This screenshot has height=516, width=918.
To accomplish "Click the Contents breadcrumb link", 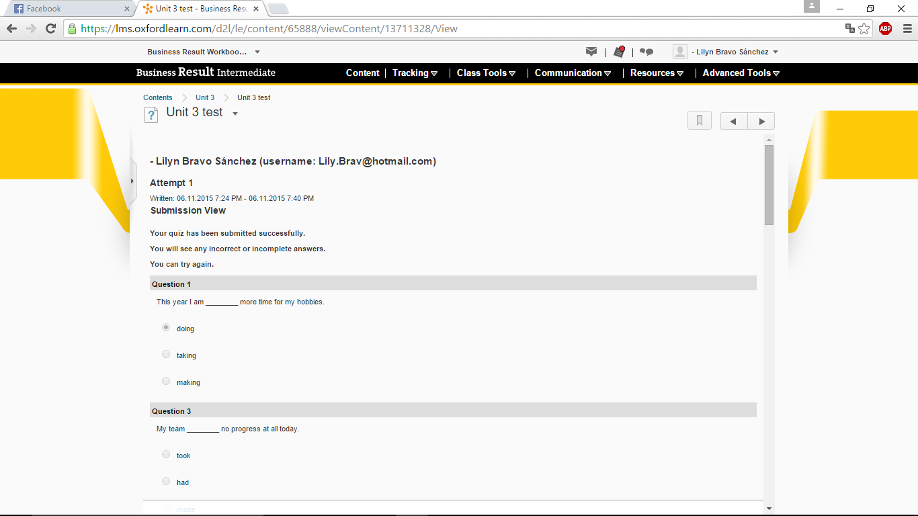I will (x=158, y=97).
